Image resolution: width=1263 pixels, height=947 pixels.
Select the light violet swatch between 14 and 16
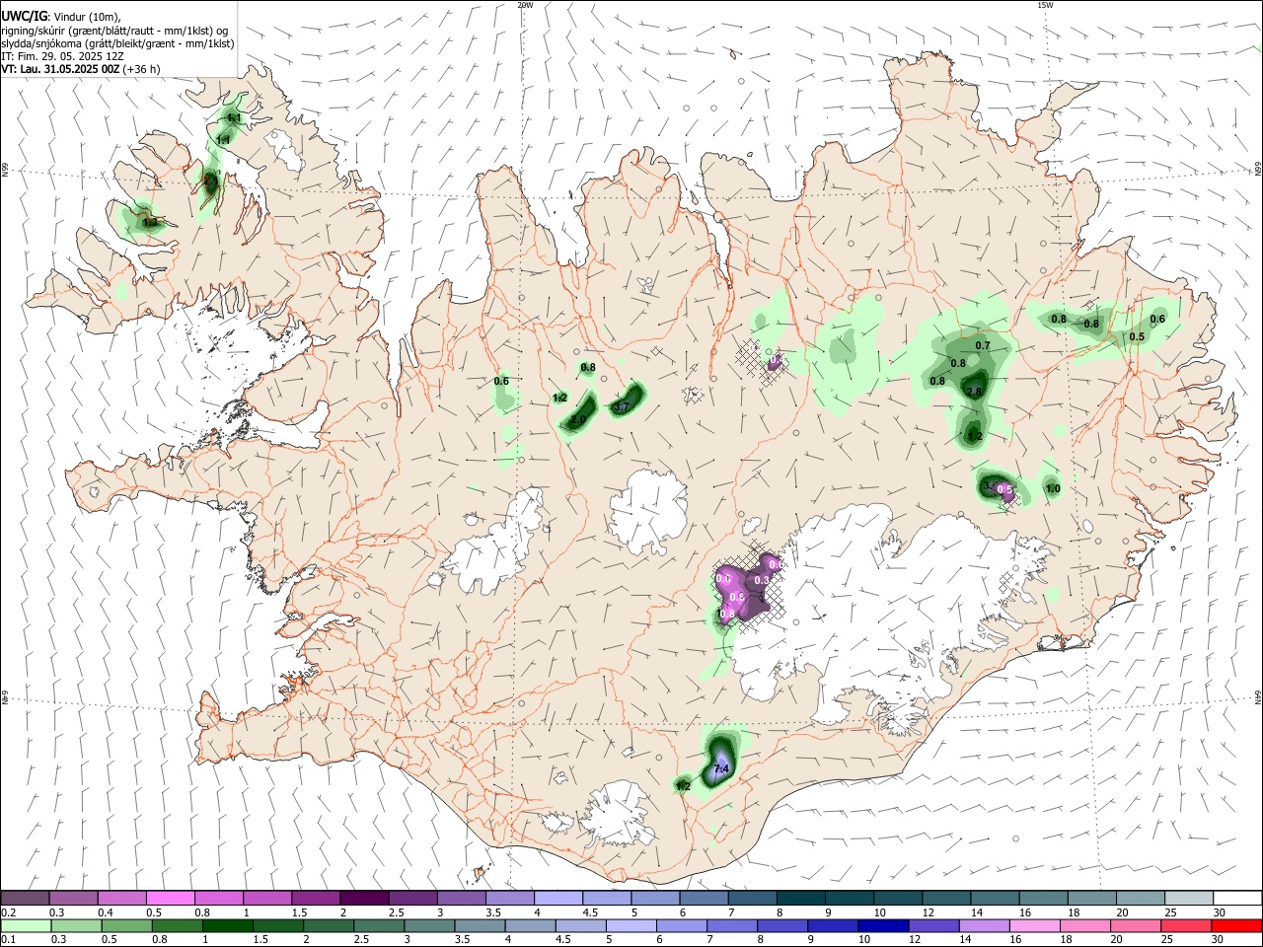coord(985,925)
